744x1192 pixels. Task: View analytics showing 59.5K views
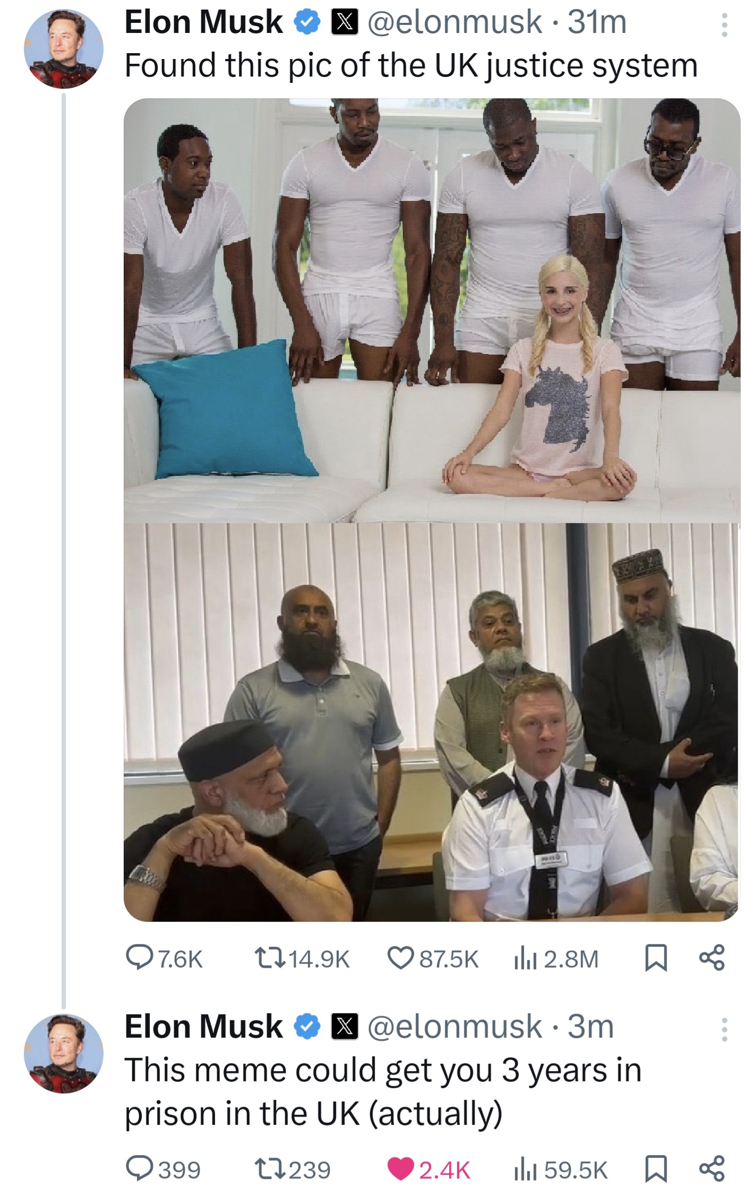click(523, 1169)
